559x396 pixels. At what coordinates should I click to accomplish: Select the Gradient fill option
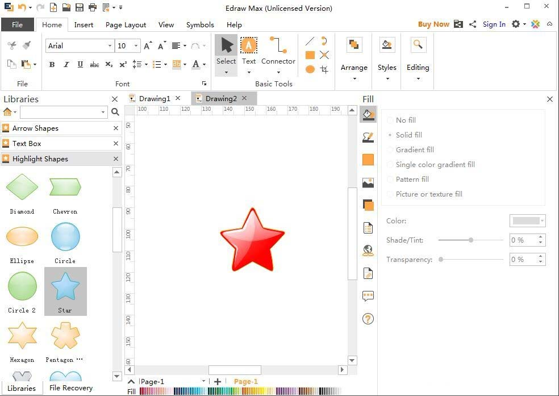coord(415,149)
